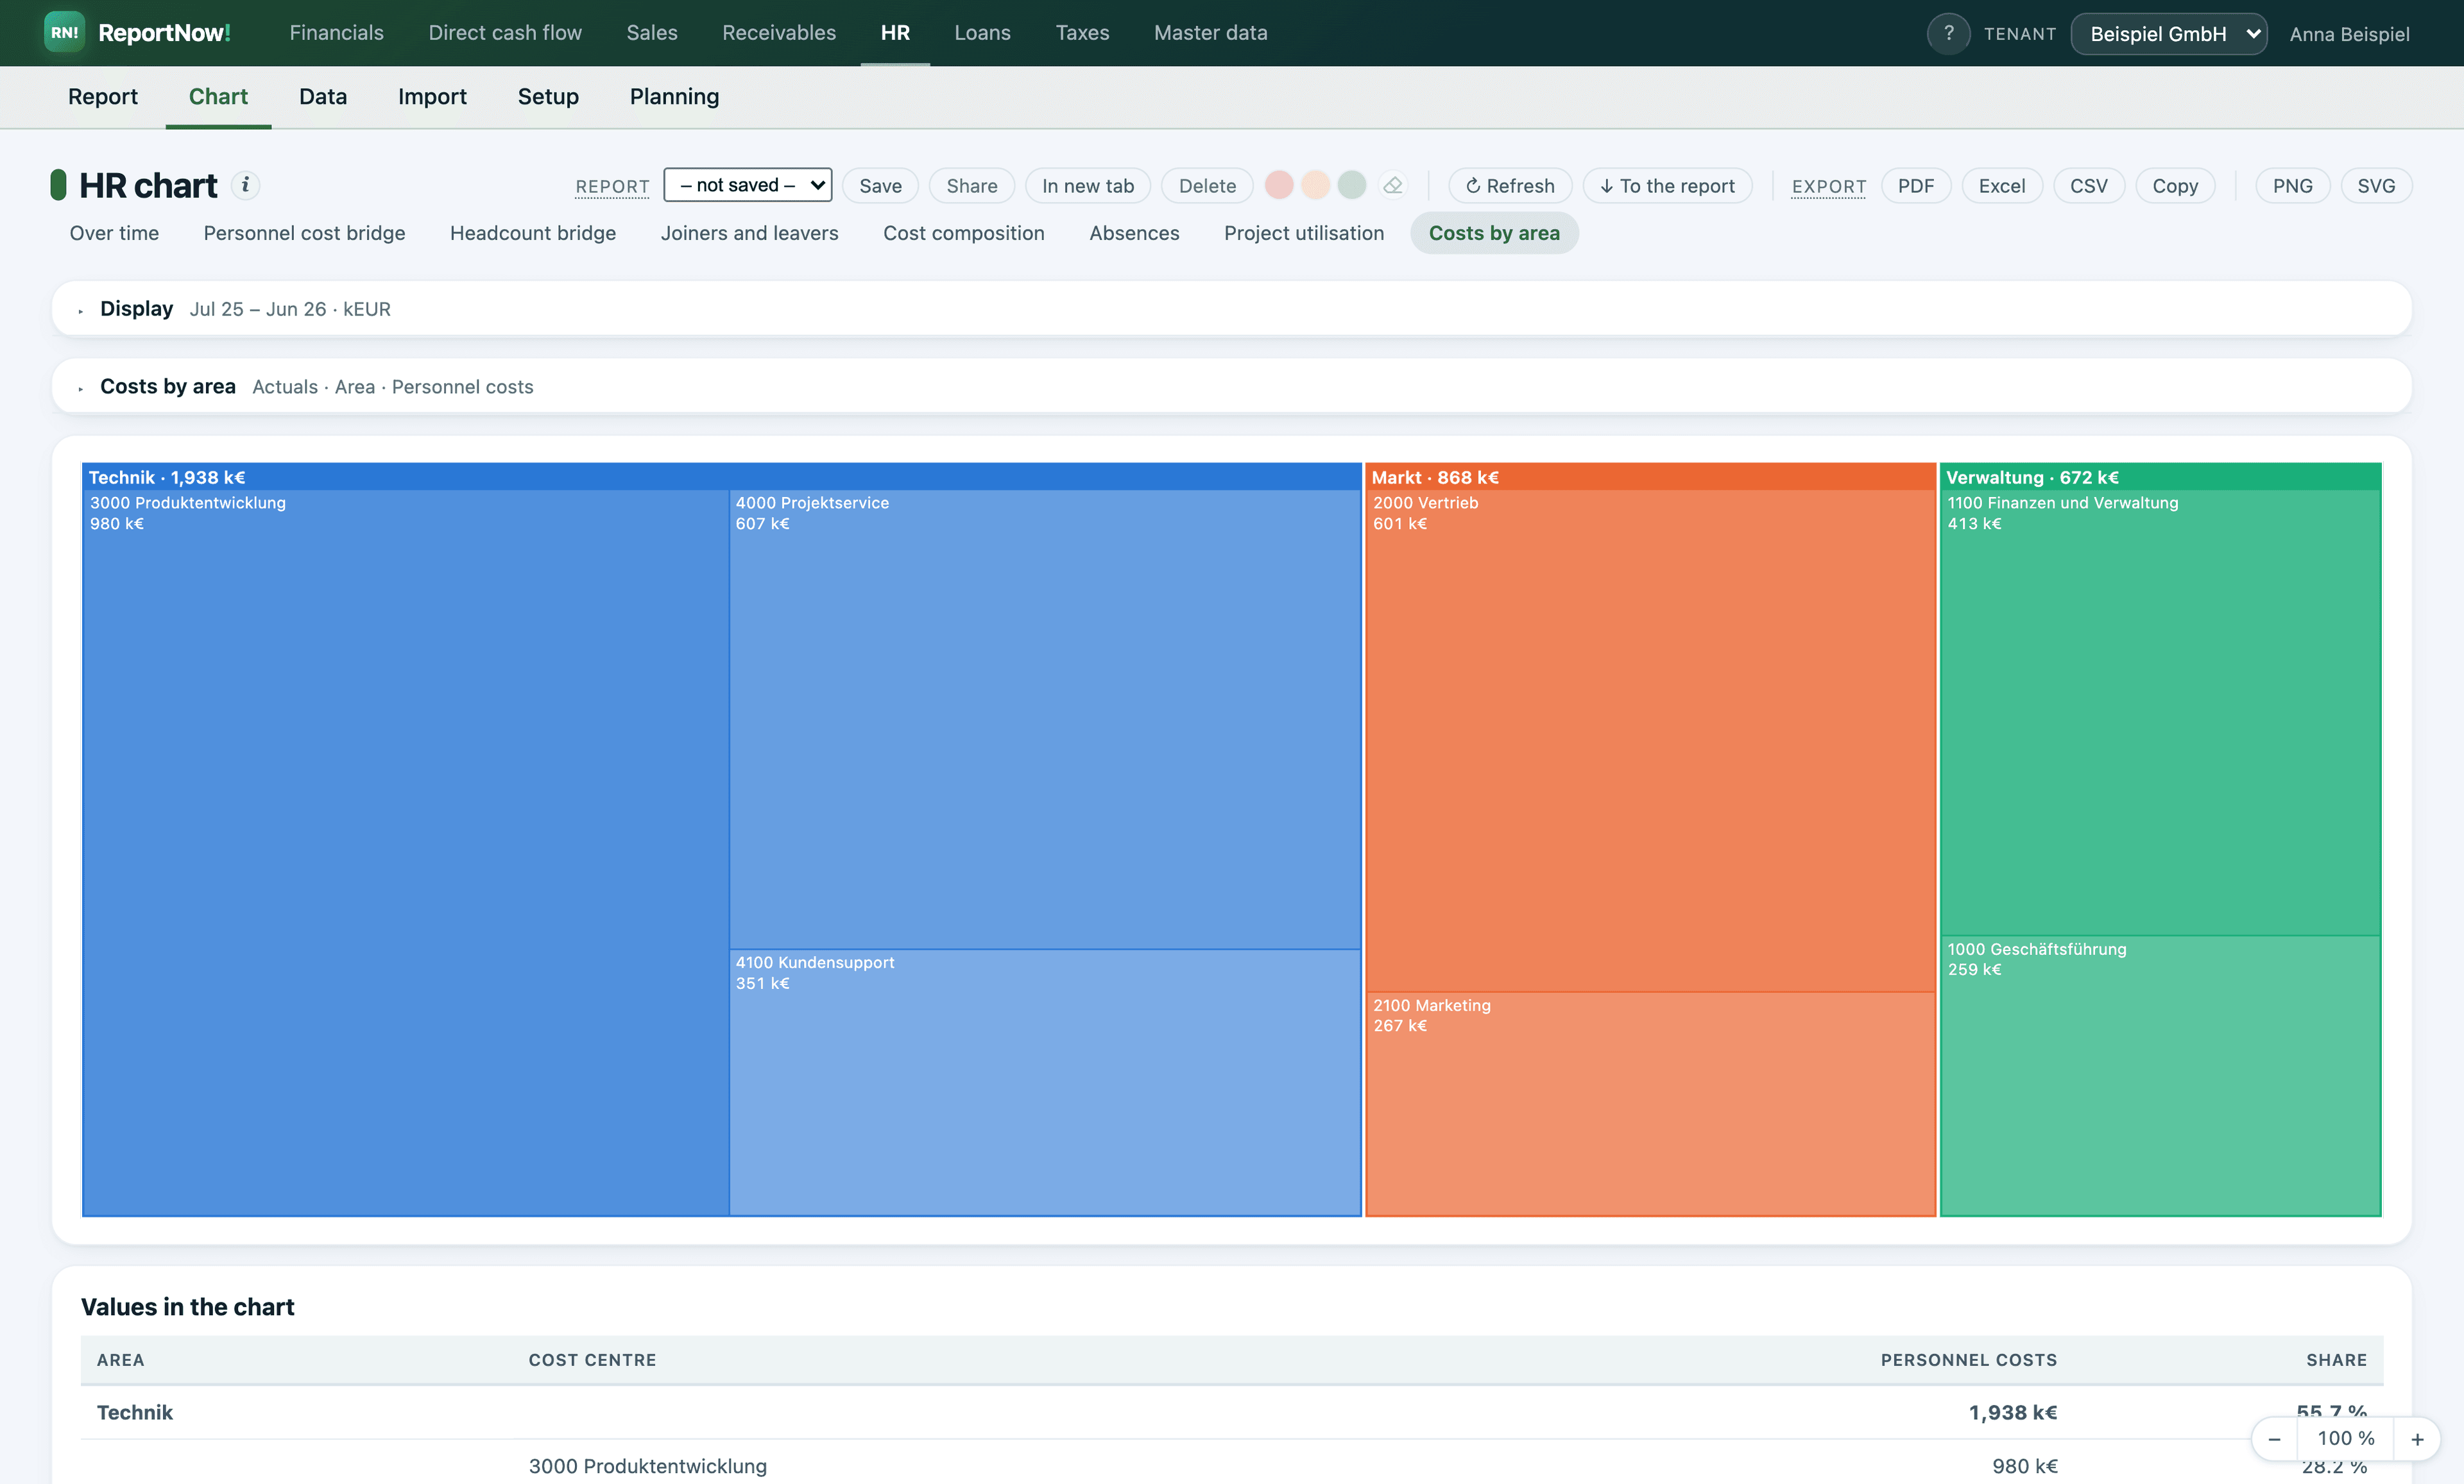Click the Technik · 1,938 k€ header
2464x1484 pixels.
coord(722,476)
